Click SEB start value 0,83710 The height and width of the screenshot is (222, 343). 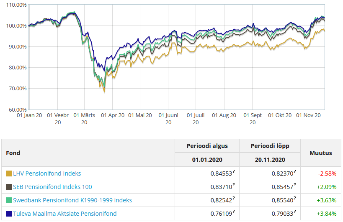coord(221,187)
